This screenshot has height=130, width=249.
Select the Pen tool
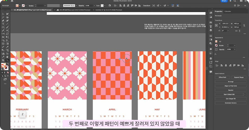tap(3, 21)
